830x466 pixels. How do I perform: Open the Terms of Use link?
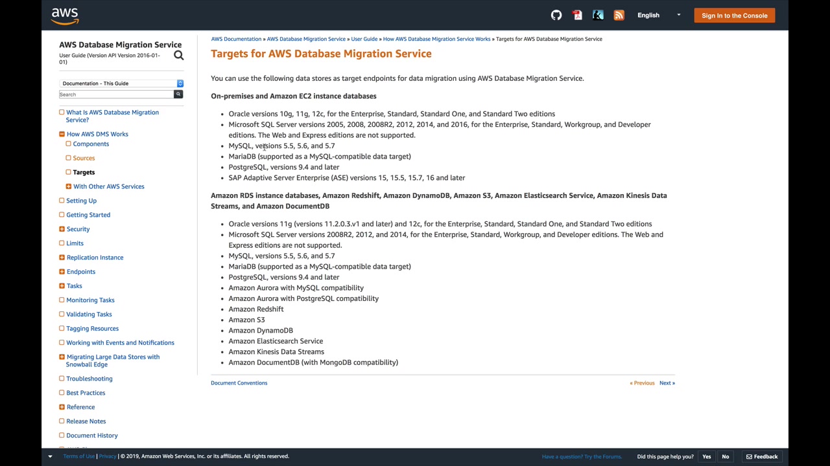(78, 456)
